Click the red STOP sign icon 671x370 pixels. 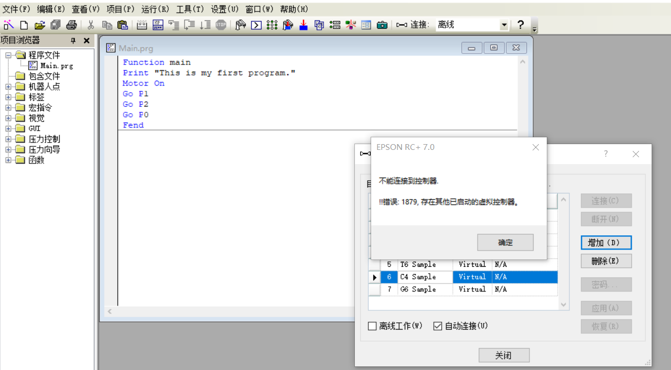(x=221, y=25)
